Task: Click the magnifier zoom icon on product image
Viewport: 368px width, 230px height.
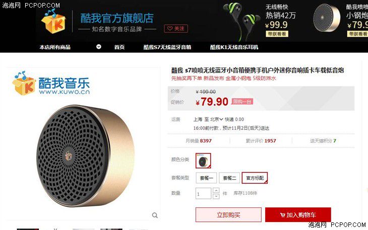Action: (x=155, y=215)
